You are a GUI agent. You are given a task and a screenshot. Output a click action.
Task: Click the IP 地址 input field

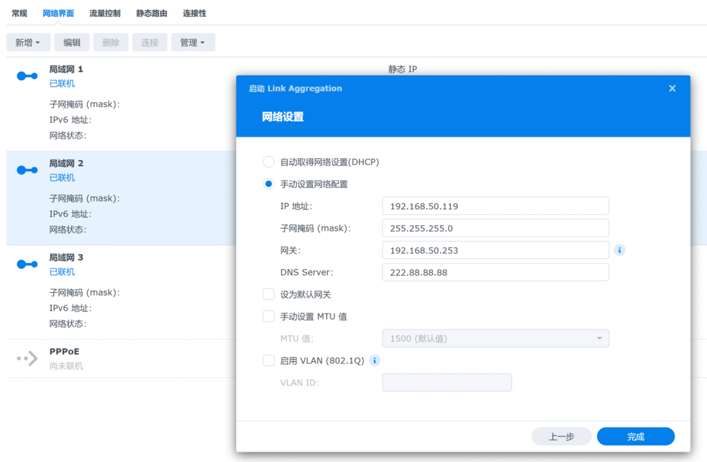pyautogui.click(x=495, y=206)
